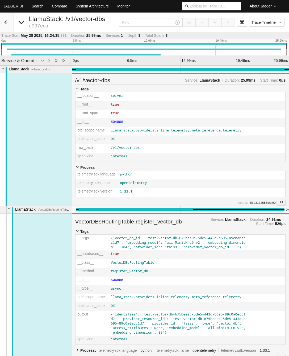289x356 pixels.
Task: Open the keyboard shortcuts command icon
Action: tap(242, 22)
